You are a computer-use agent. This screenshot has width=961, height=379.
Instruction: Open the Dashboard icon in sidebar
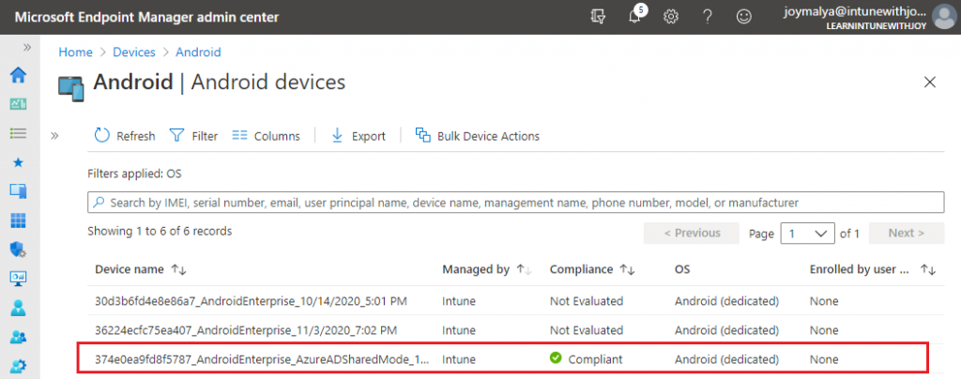[x=19, y=104]
